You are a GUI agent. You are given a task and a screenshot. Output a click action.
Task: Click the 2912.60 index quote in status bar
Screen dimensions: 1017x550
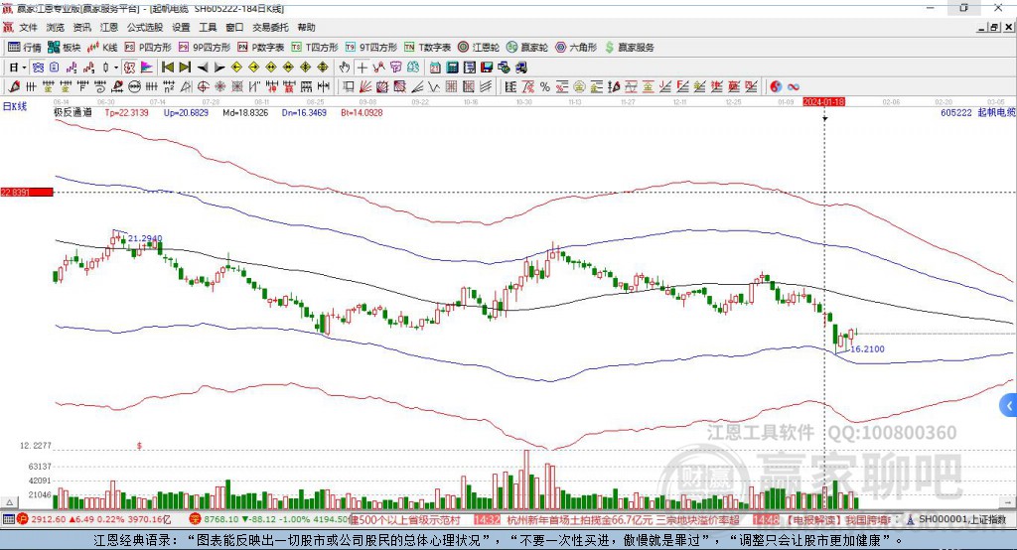click(x=48, y=519)
